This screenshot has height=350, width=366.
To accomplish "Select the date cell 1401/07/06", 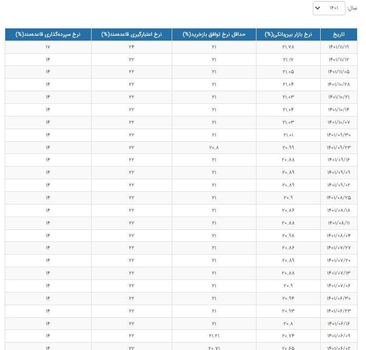I will [x=339, y=285].
